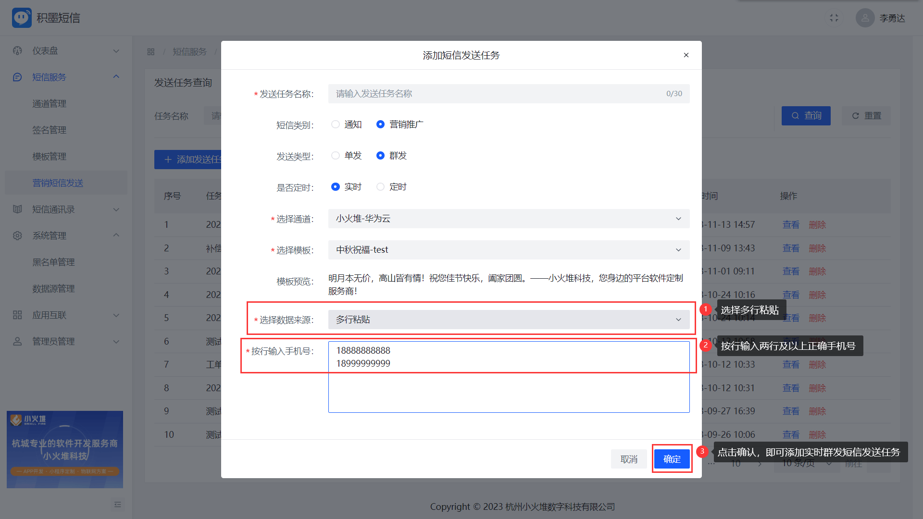Click the 短信通讯录 book icon
This screenshot has height=519, width=923.
[18, 210]
